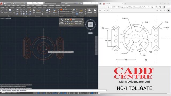This screenshot has height=96, width=171.
Task: Toggle the grid display in status bar
Action: click(x=38, y=93)
